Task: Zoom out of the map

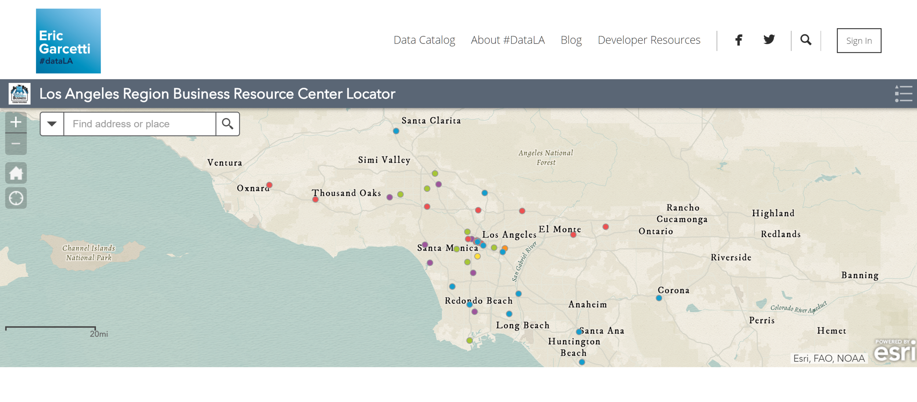Action: (x=16, y=144)
